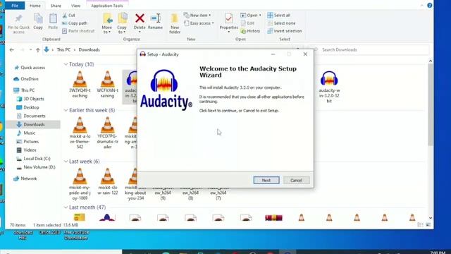Screen dimensions: 451x254
Task: Click History in the Open group
Action: [x=251, y=31]
